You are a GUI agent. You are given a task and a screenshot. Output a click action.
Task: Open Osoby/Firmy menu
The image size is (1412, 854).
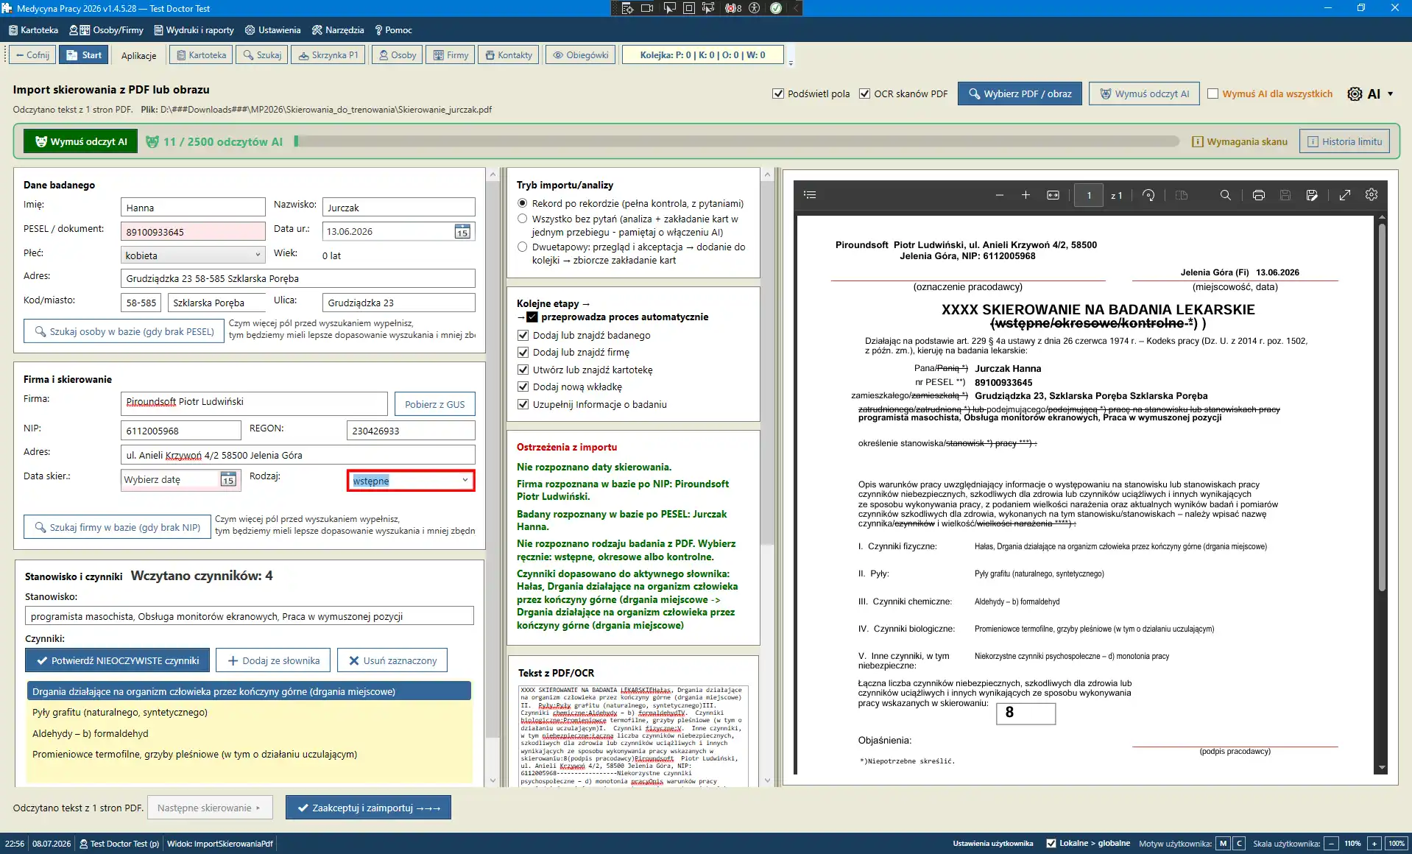coord(107,30)
